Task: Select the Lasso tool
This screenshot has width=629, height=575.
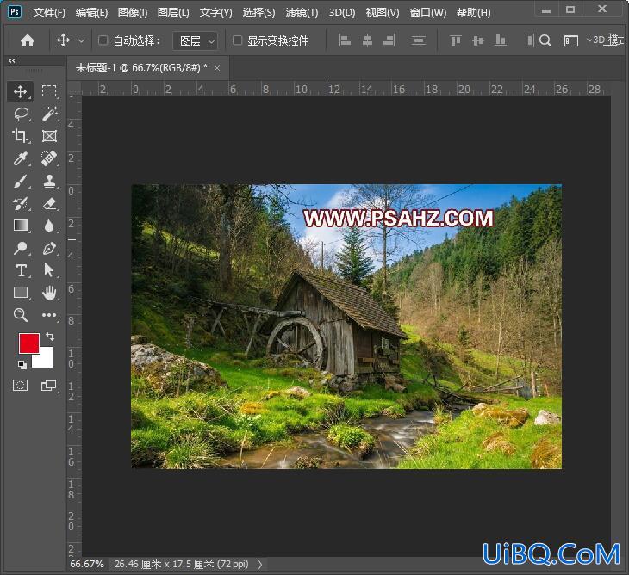Action: tap(21, 114)
